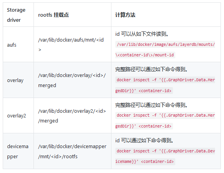224x173 pixels.
Task: Select the devicemapper /mnt/<id>/rootfs path
Action: 72,151
